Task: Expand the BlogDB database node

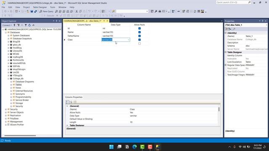Action: coord(8,42)
